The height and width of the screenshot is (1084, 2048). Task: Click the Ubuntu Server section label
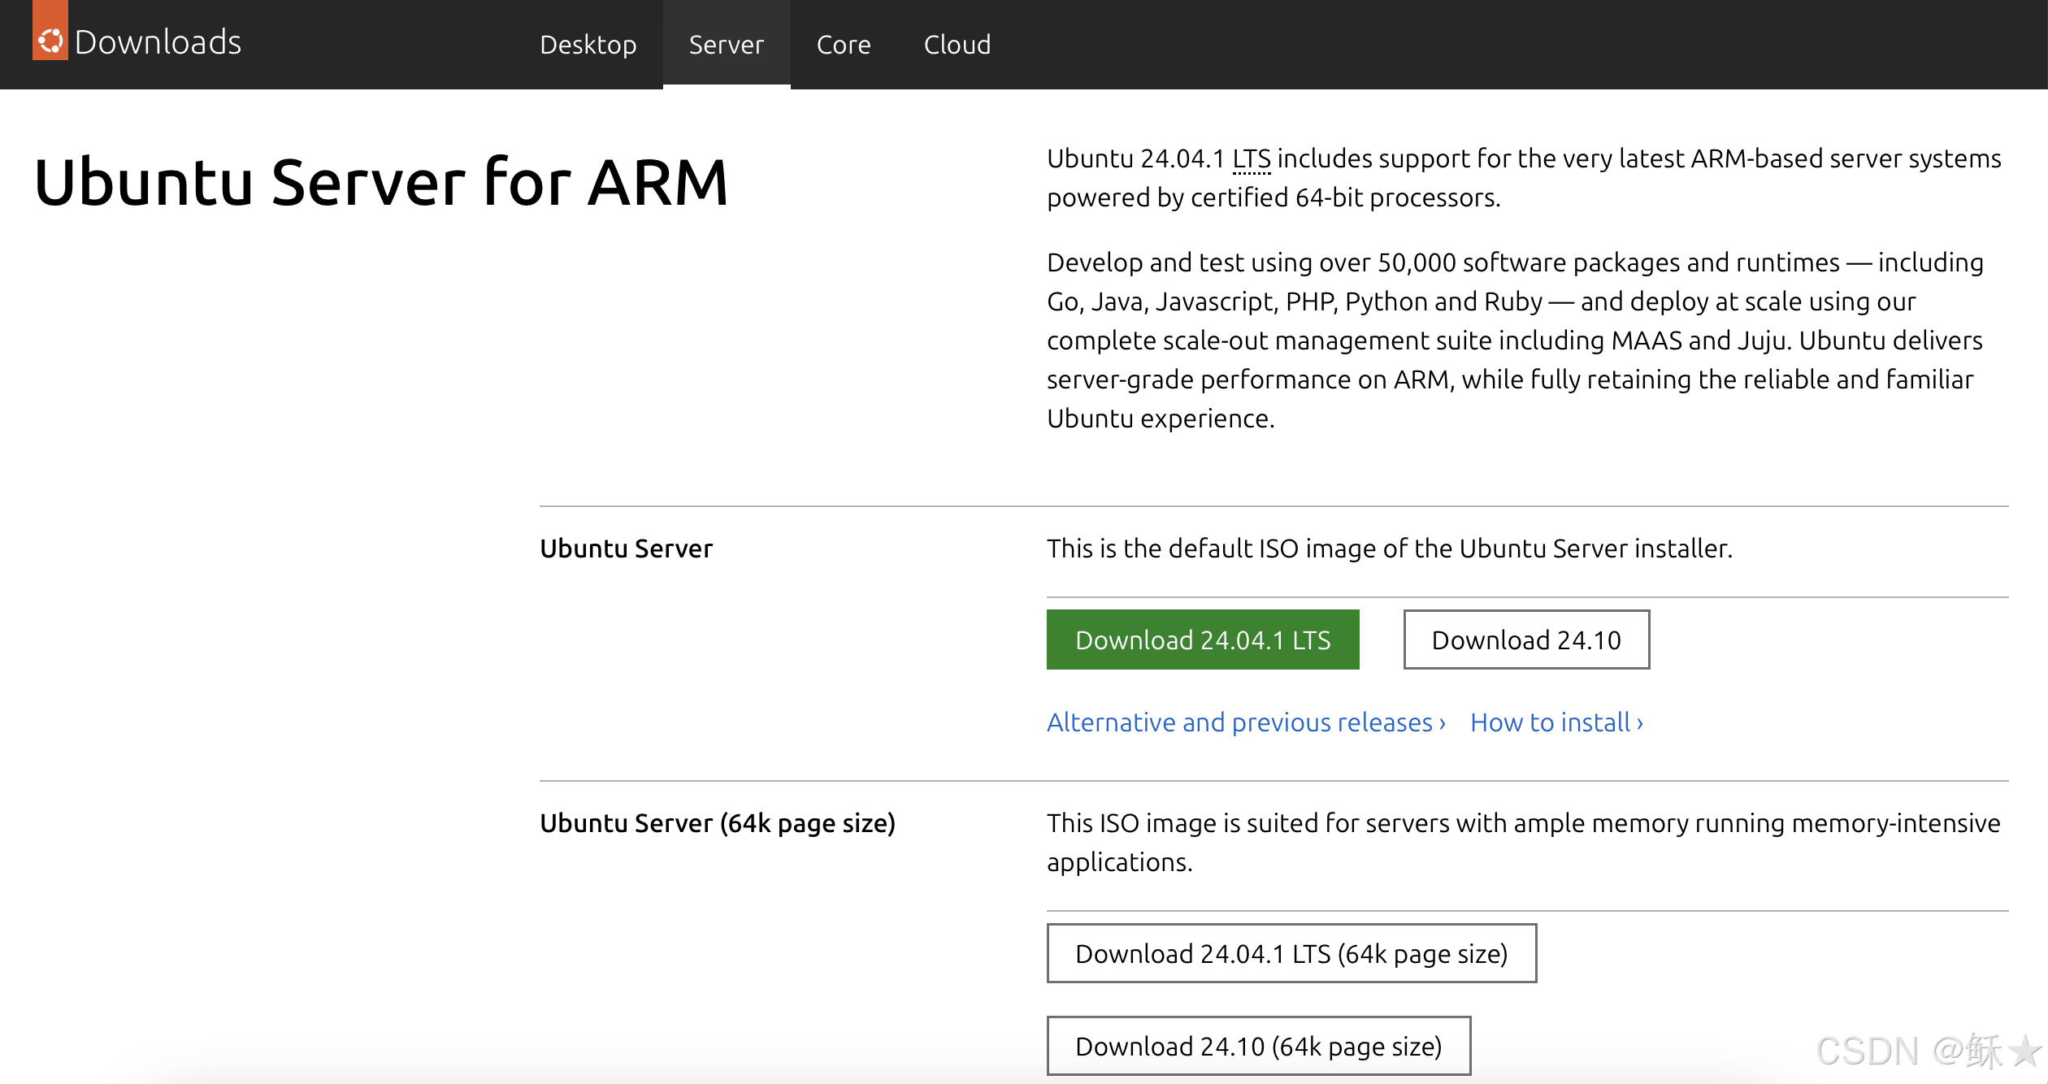(x=626, y=549)
